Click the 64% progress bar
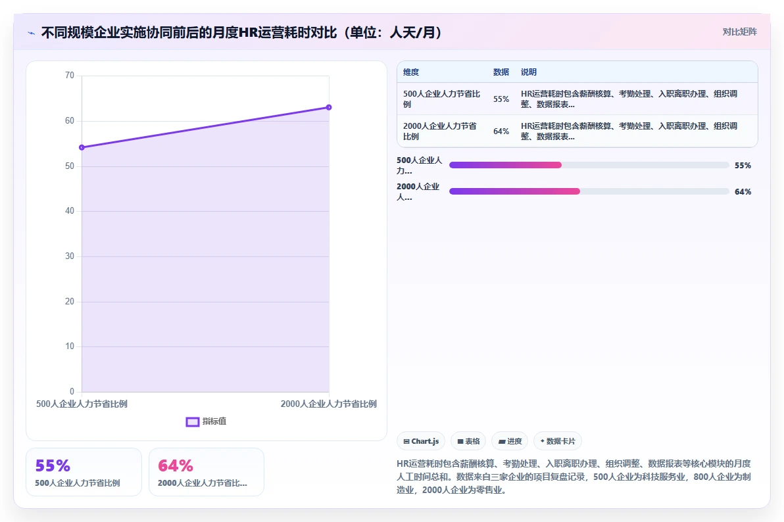Screen dimensions: 784x522 589,191
